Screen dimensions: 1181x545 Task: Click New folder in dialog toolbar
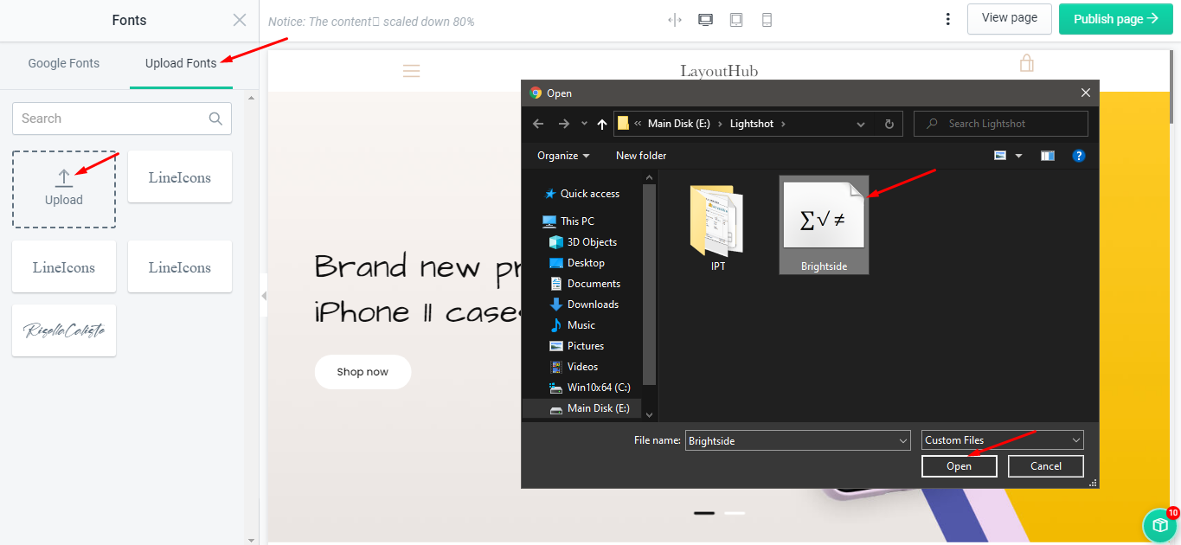[x=641, y=156]
